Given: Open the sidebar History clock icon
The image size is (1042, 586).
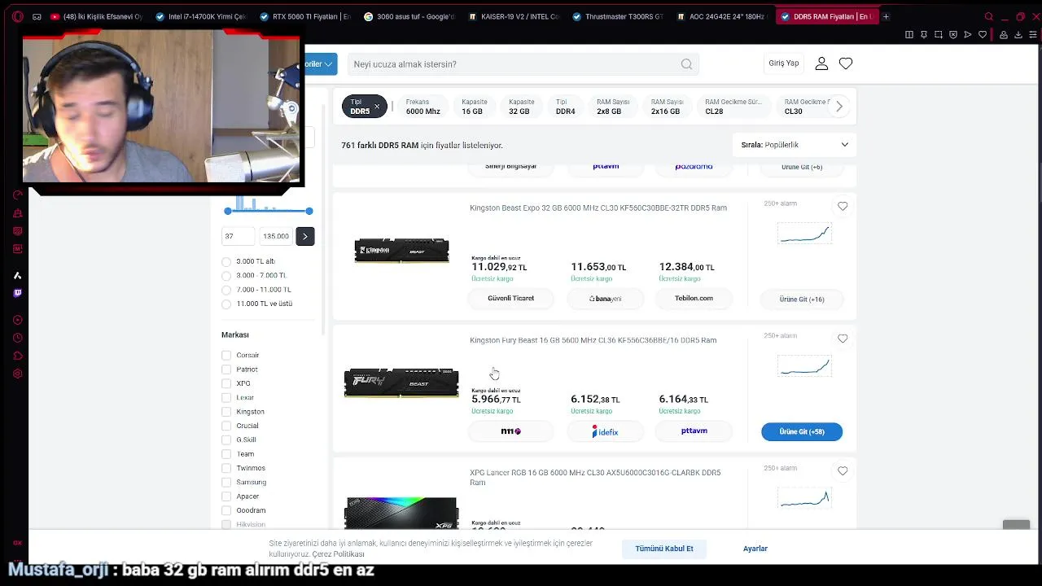Looking at the screenshot, I should 17,338.
